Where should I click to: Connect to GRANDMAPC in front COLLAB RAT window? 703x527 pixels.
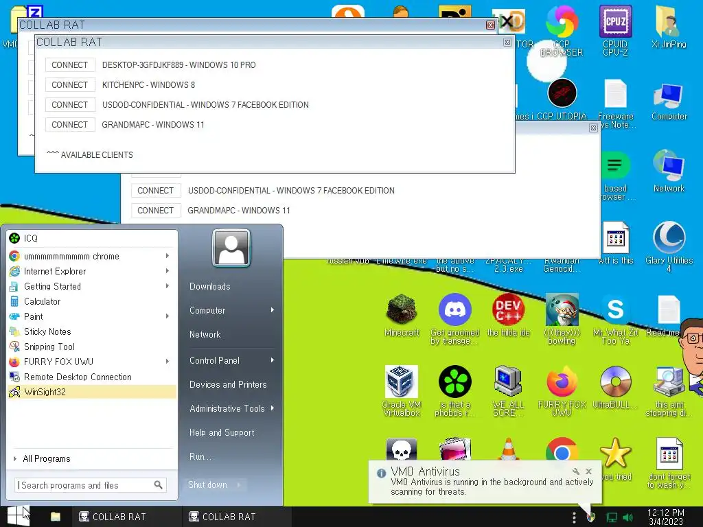70,125
